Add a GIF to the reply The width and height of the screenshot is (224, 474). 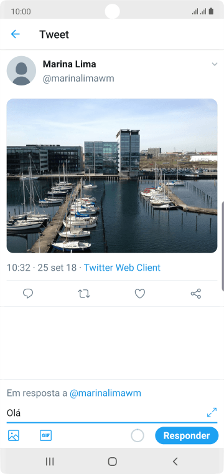45,435
